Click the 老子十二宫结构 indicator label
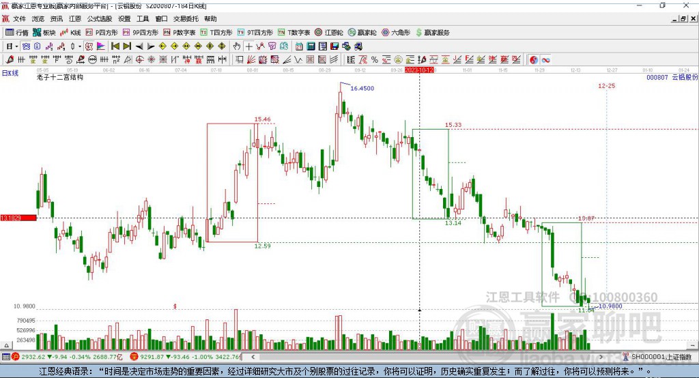 pos(60,77)
